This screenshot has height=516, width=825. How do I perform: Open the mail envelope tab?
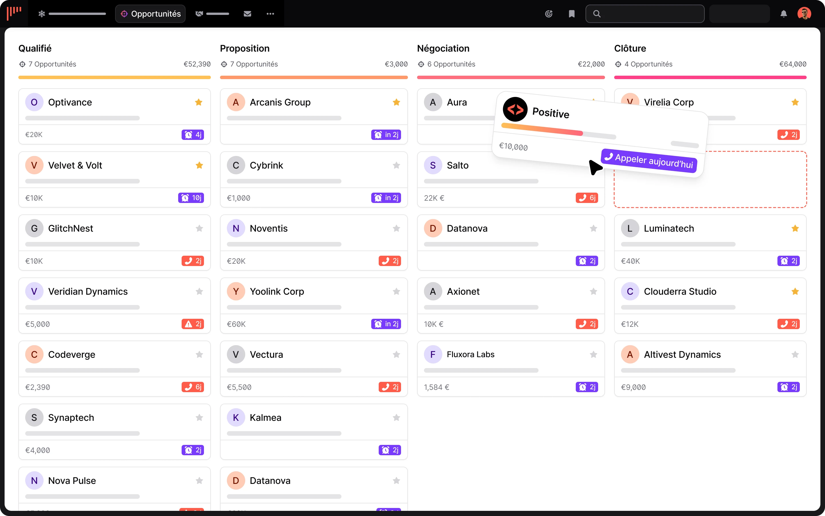coord(247,14)
